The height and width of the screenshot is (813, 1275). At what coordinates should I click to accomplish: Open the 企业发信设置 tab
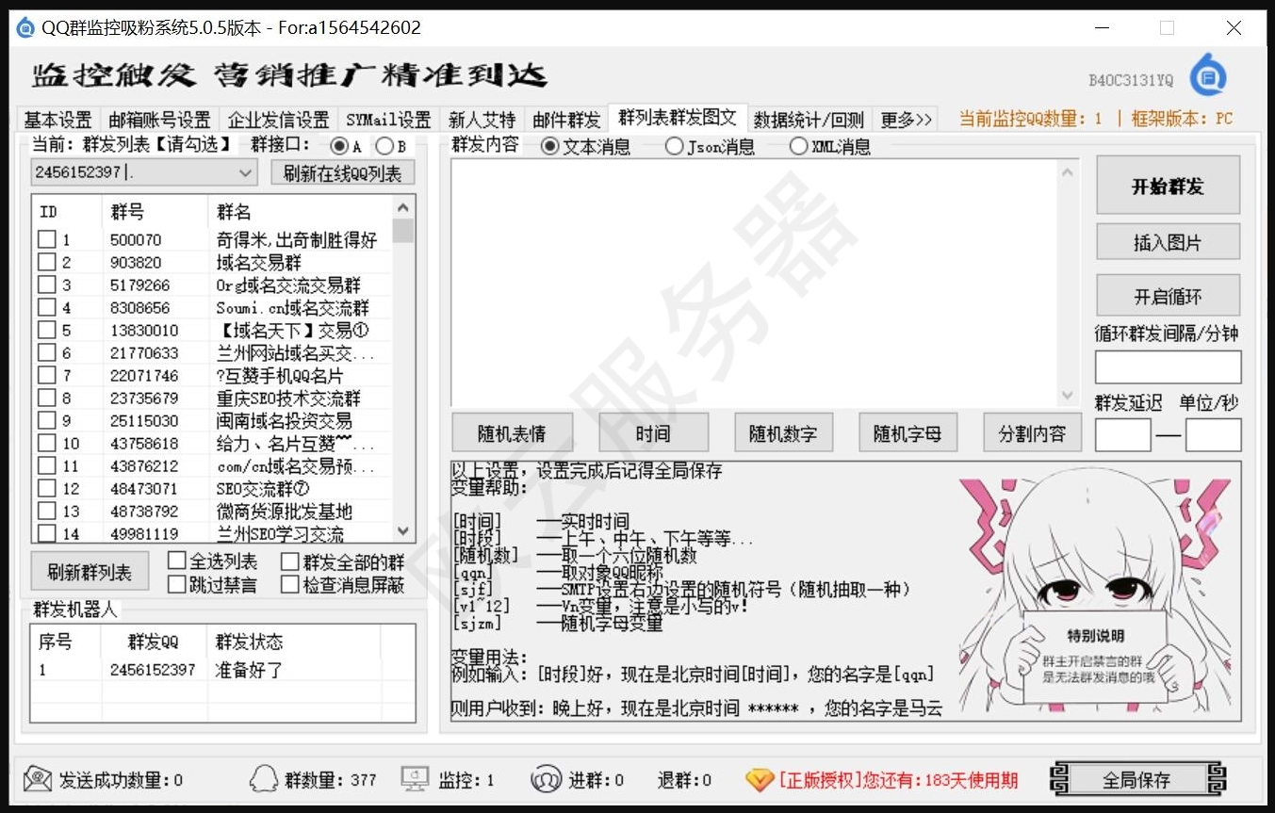279,120
